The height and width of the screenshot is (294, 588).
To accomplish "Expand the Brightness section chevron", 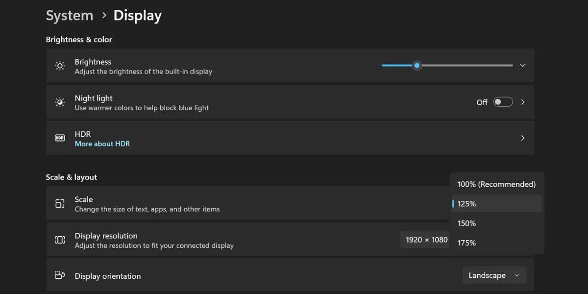I will [x=522, y=65].
